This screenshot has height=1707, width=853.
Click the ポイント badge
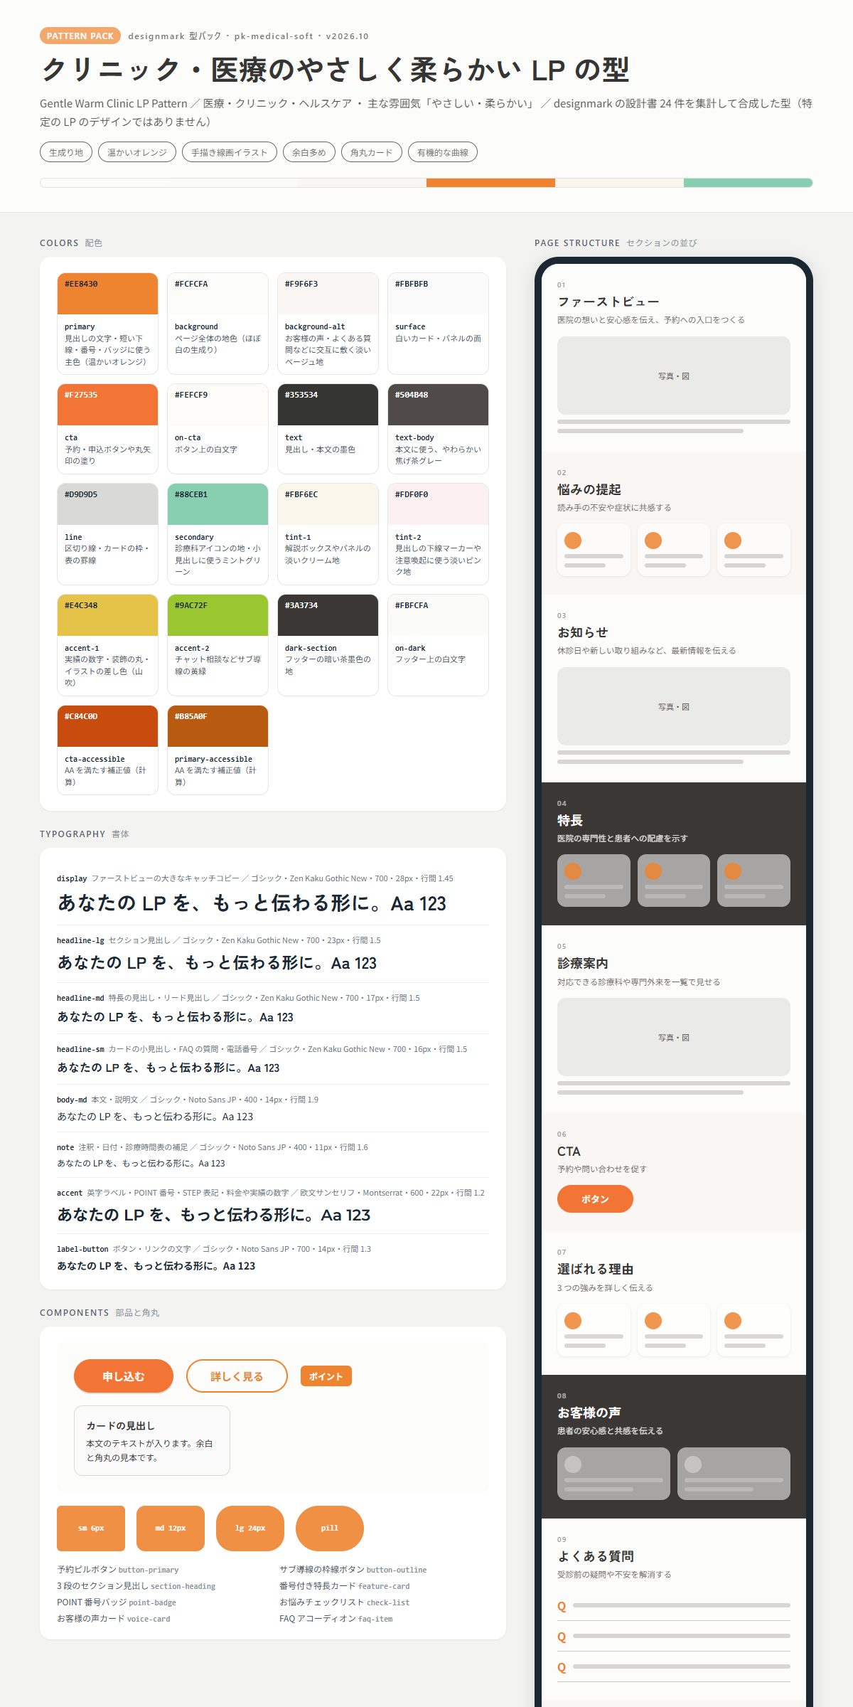click(x=326, y=1376)
